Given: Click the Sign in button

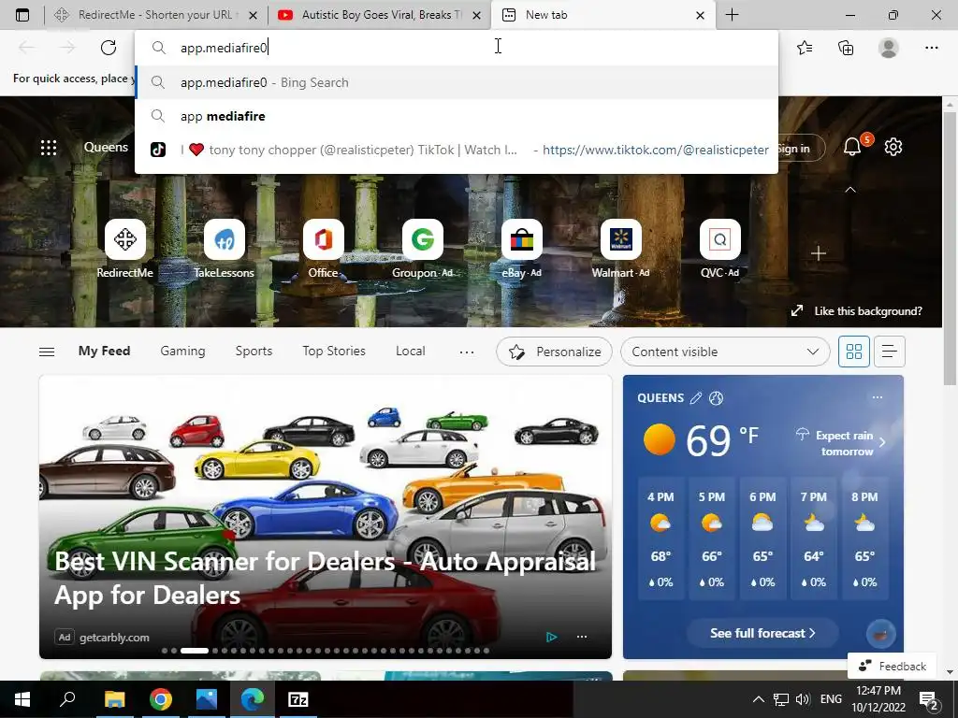Looking at the screenshot, I should coord(801,149).
